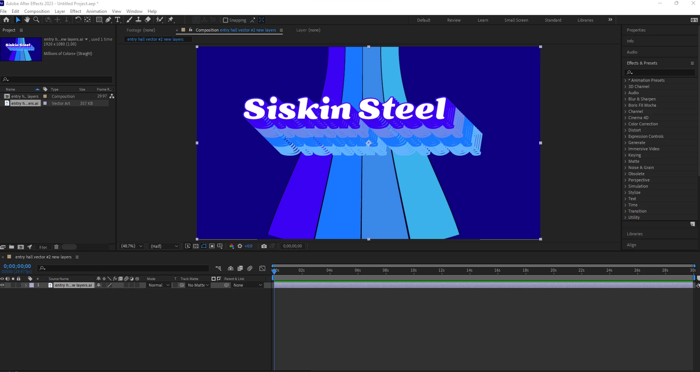Open the Layer menu in menu bar
This screenshot has width=700, height=372.
point(60,11)
